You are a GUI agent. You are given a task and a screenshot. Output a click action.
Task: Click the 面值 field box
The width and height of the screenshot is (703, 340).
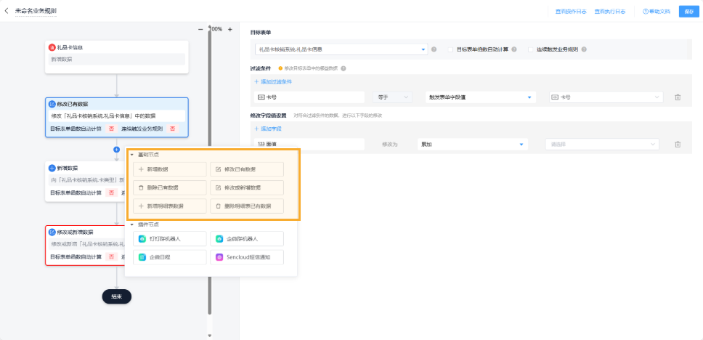coord(309,144)
